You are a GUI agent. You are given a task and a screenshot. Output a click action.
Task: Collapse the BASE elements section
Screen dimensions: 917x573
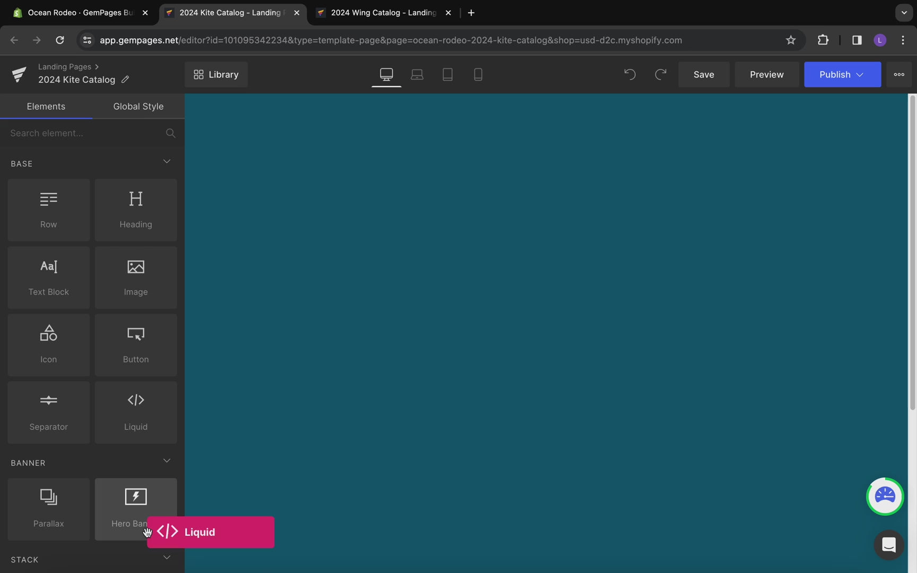pyautogui.click(x=167, y=162)
